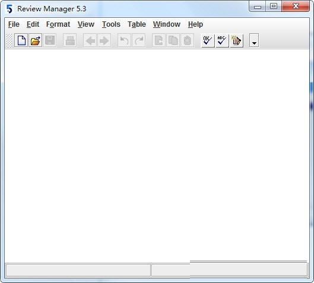Click the Review Manager 5 logo in the title bar
Image resolution: width=314 pixels, height=283 pixels.
[9, 9]
